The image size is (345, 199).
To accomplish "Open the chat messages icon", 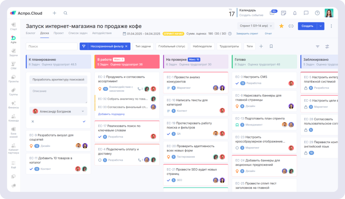I will pos(306,13).
